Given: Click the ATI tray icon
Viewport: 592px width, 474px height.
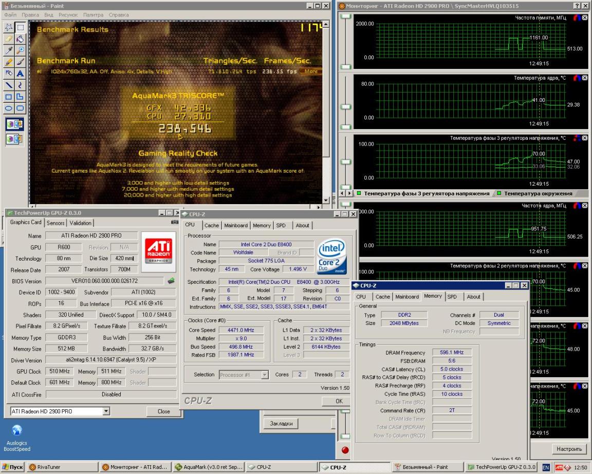Looking at the screenshot, I should pyautogui.click(x=559, y=468).
